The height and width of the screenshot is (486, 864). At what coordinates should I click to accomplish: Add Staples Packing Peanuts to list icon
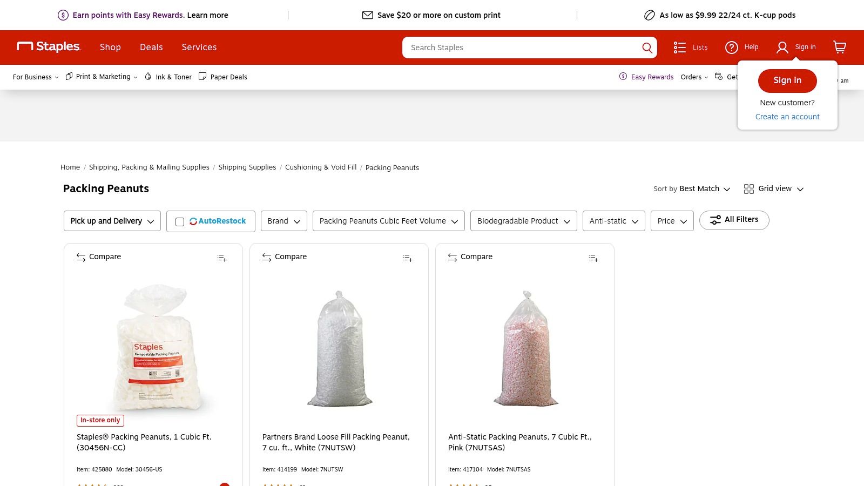coord(222,258)
